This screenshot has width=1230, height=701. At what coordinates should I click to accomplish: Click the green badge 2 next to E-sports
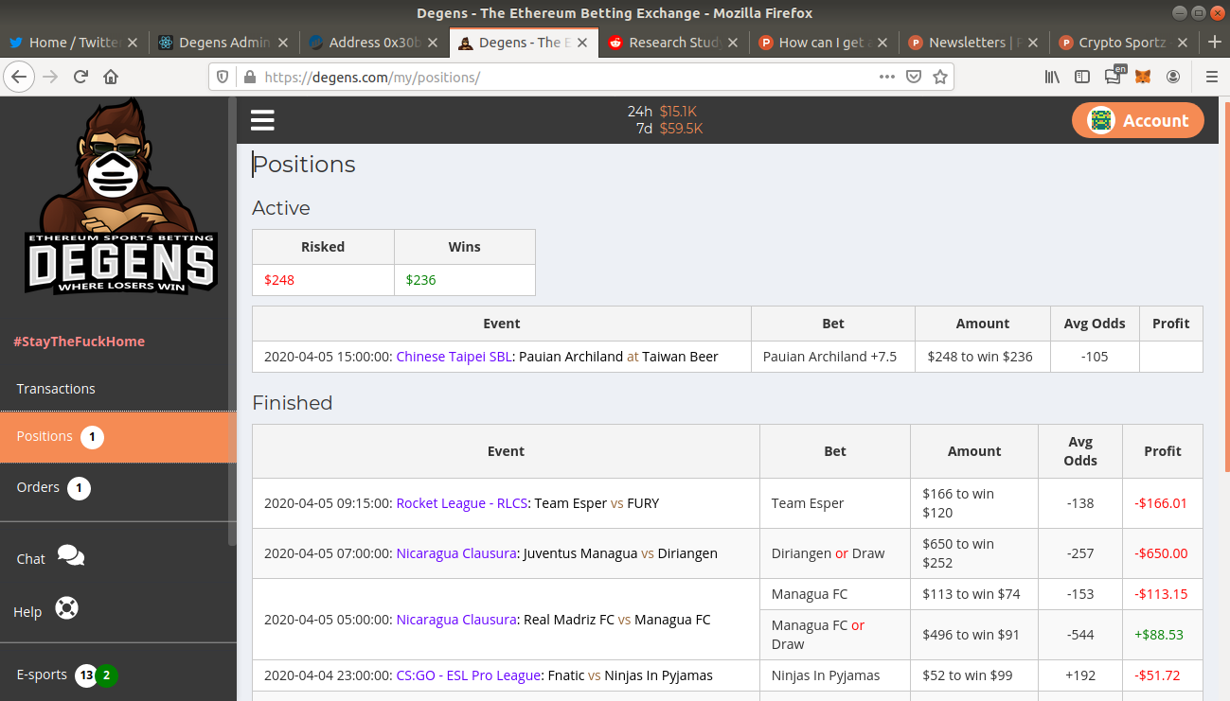pyautogui.click(x=106, y=675)
